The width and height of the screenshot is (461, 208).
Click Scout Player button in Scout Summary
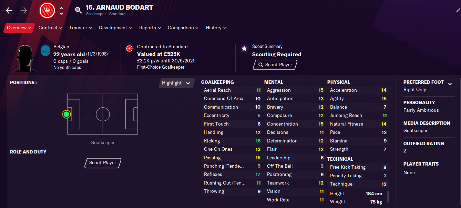[275, 65]
